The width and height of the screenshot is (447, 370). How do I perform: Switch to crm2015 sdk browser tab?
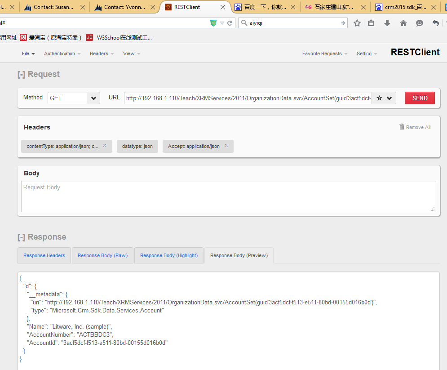tap(405, 7)
